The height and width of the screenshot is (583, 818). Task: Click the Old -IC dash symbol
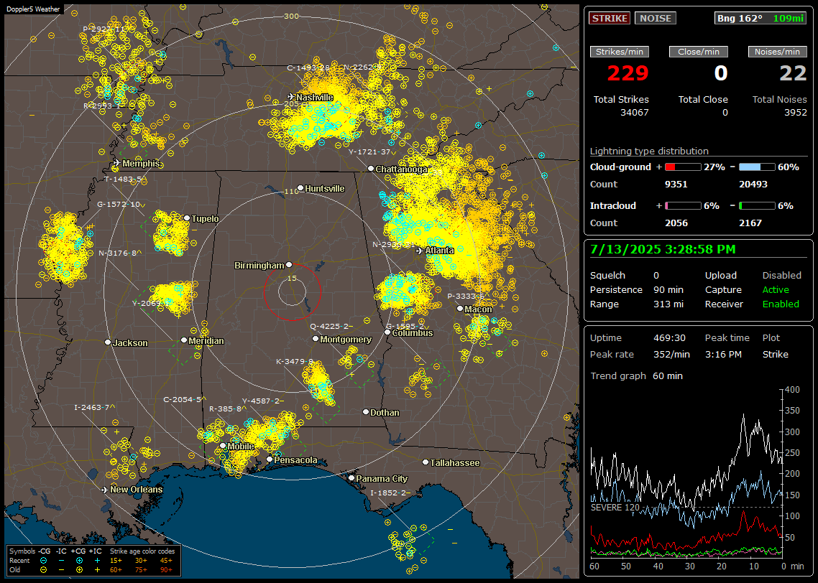62,570
